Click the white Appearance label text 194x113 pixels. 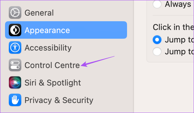(x=47, y=31)
